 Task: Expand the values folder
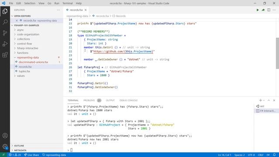click(20, 76)
